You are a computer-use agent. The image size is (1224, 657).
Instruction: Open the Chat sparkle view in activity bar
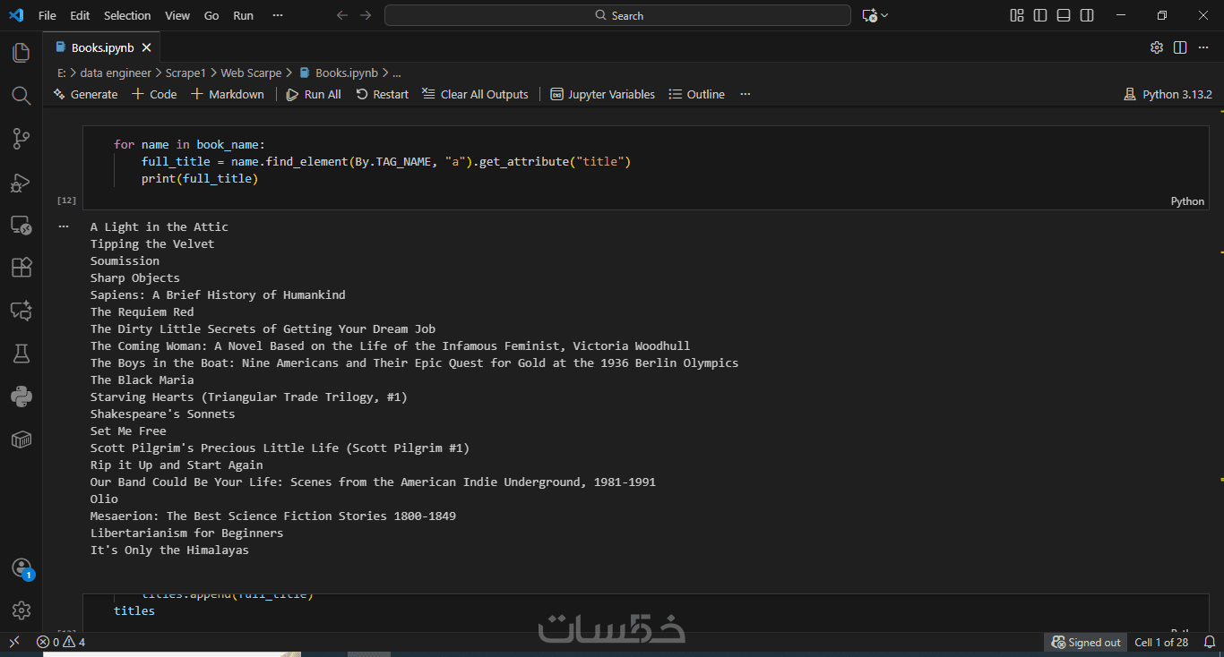[21, 311]
